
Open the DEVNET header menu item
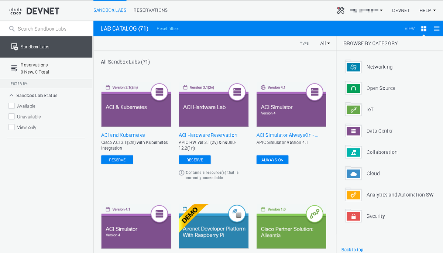401,10
